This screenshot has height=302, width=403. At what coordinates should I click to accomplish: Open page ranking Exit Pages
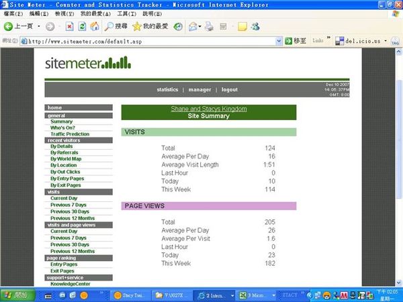pyautogui.click(x=62, y=271)
